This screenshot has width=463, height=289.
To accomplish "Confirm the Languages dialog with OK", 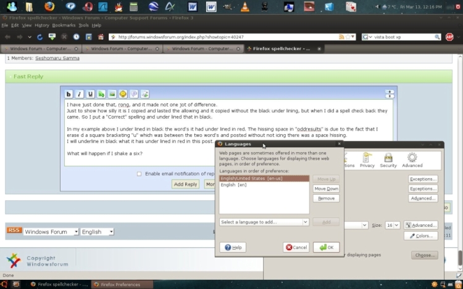I will coord(326,247).
